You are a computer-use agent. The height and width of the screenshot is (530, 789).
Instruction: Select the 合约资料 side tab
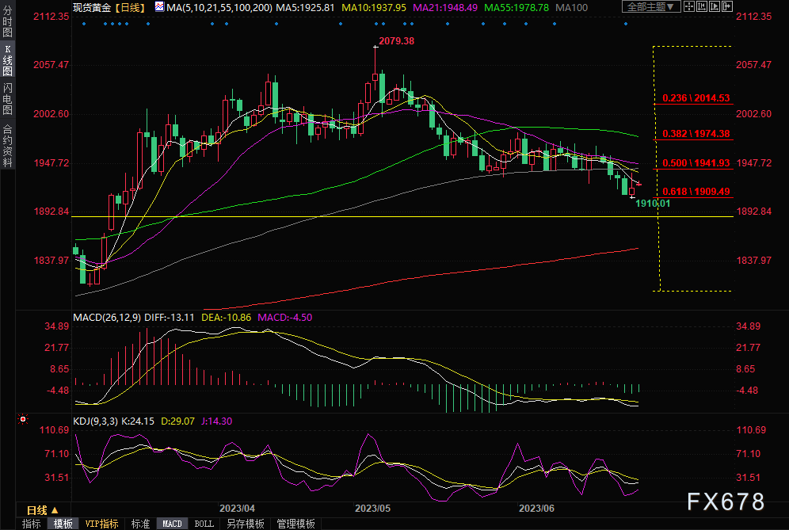pos(7,146)
